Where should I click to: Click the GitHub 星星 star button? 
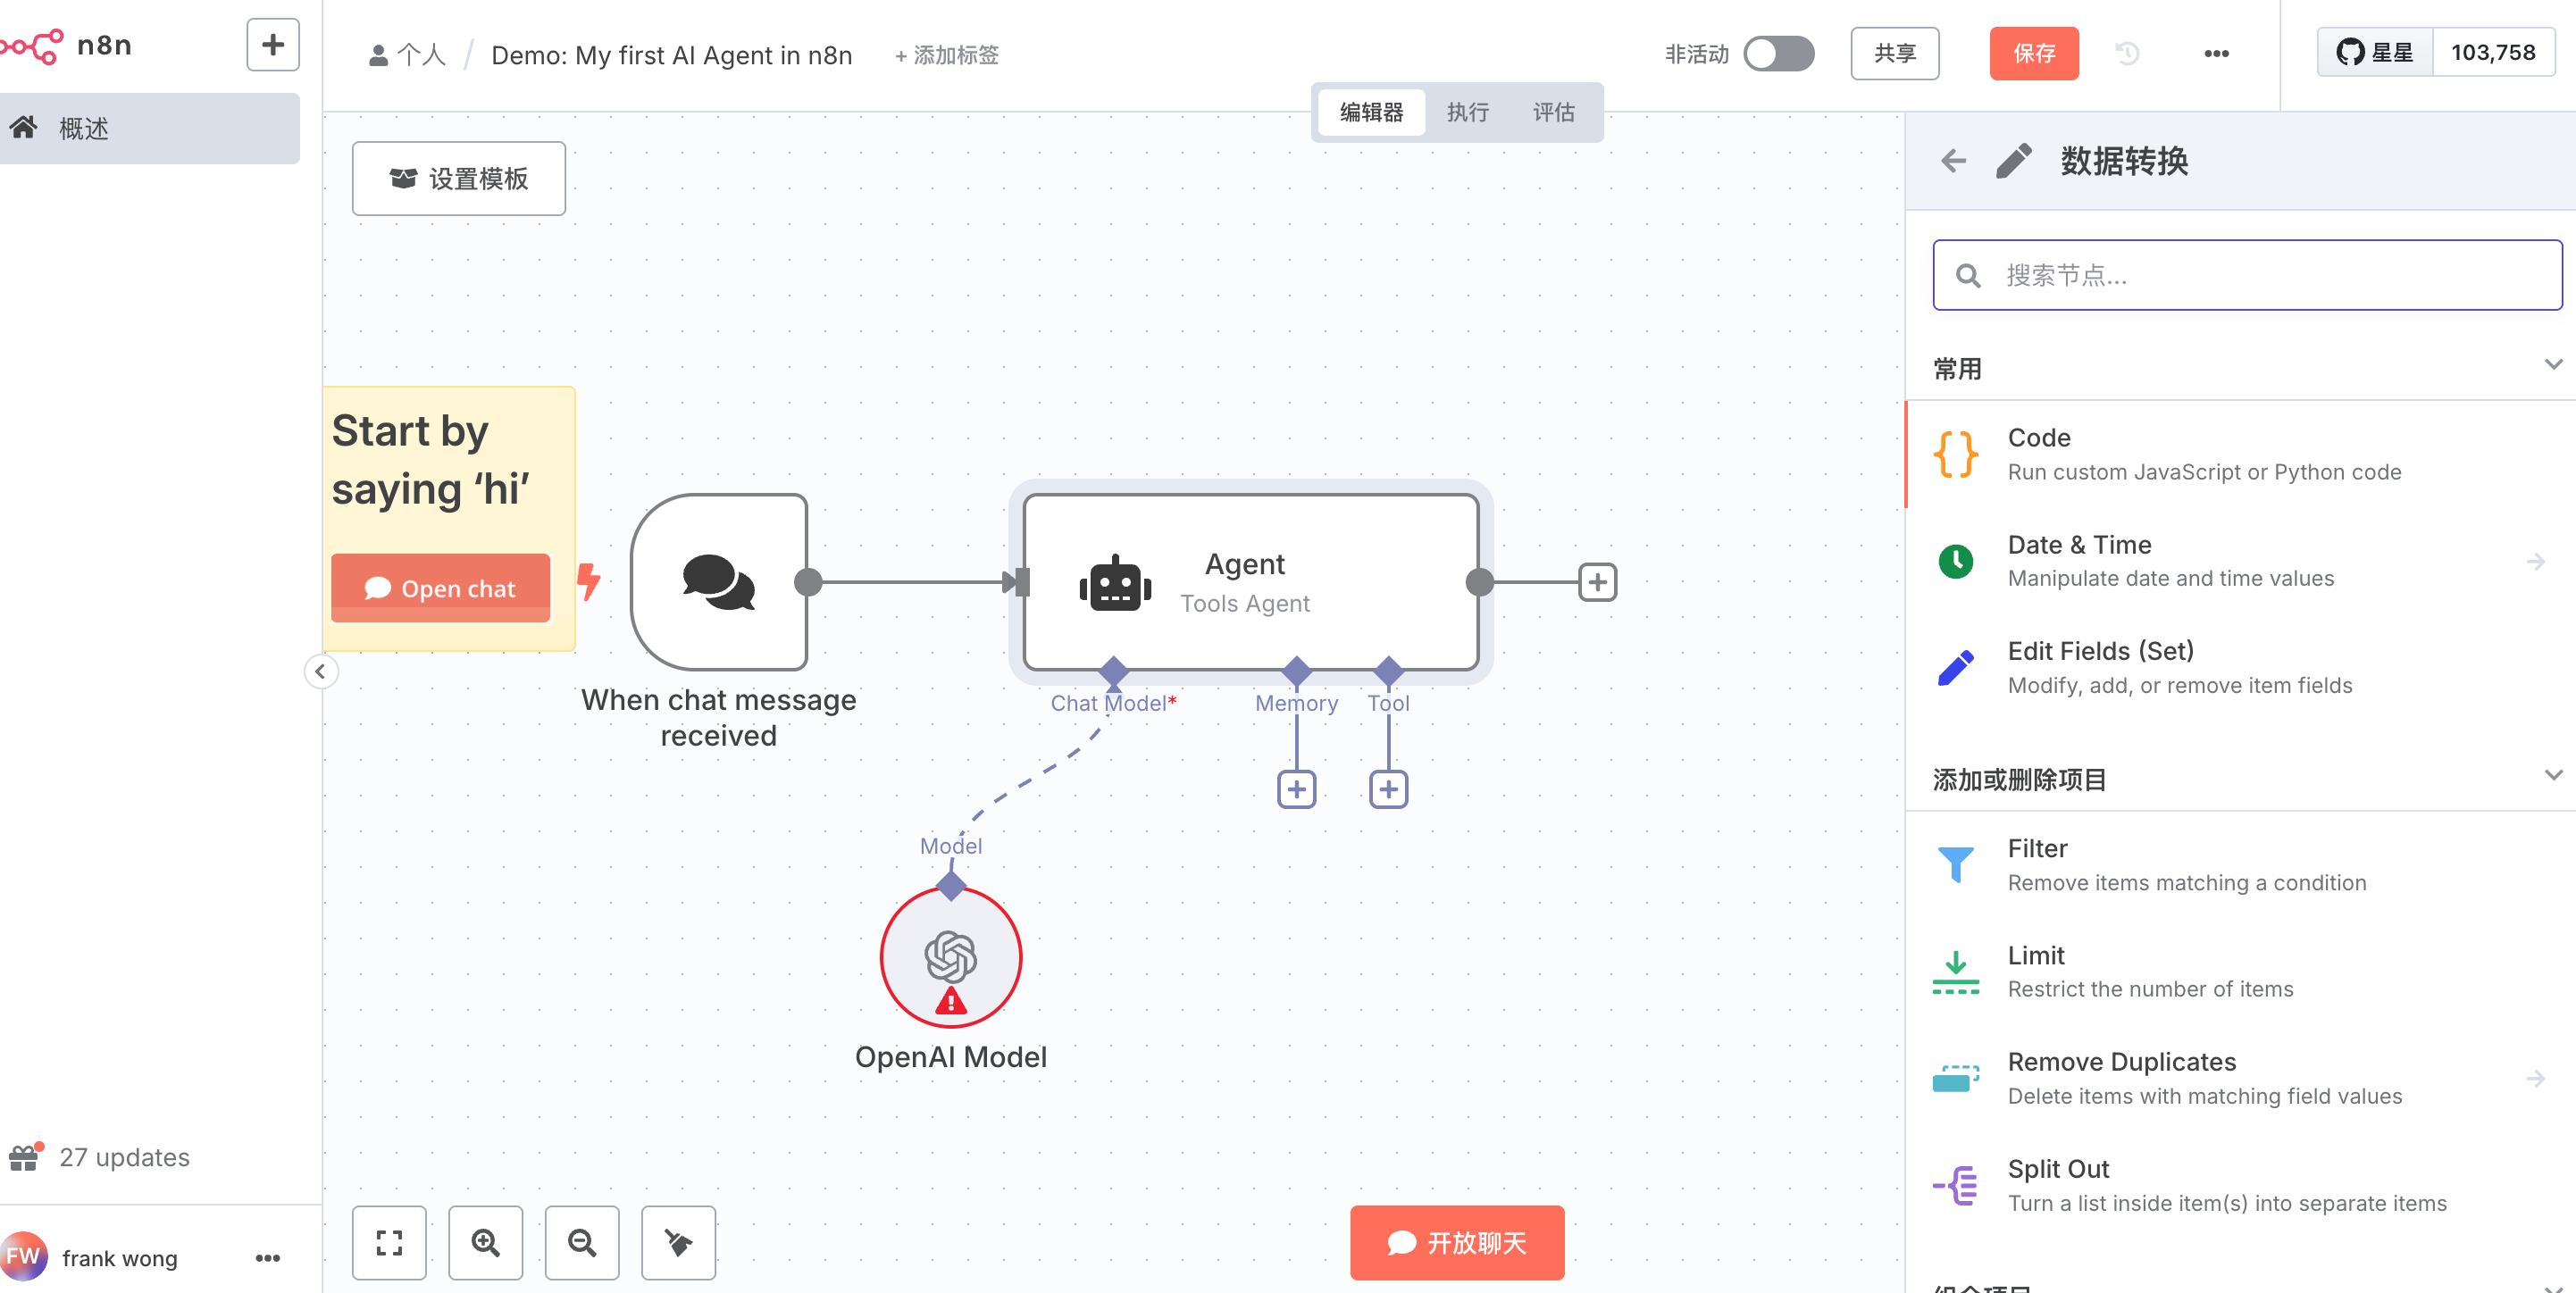[2375, 53]
